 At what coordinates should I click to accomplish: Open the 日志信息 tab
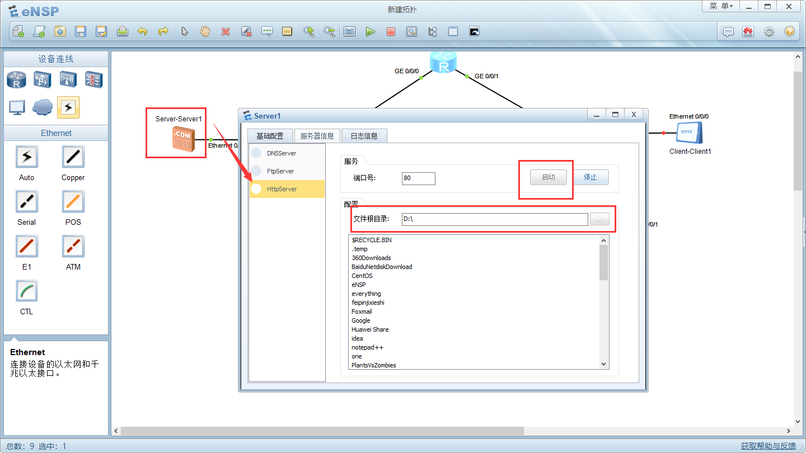[364, 136]
